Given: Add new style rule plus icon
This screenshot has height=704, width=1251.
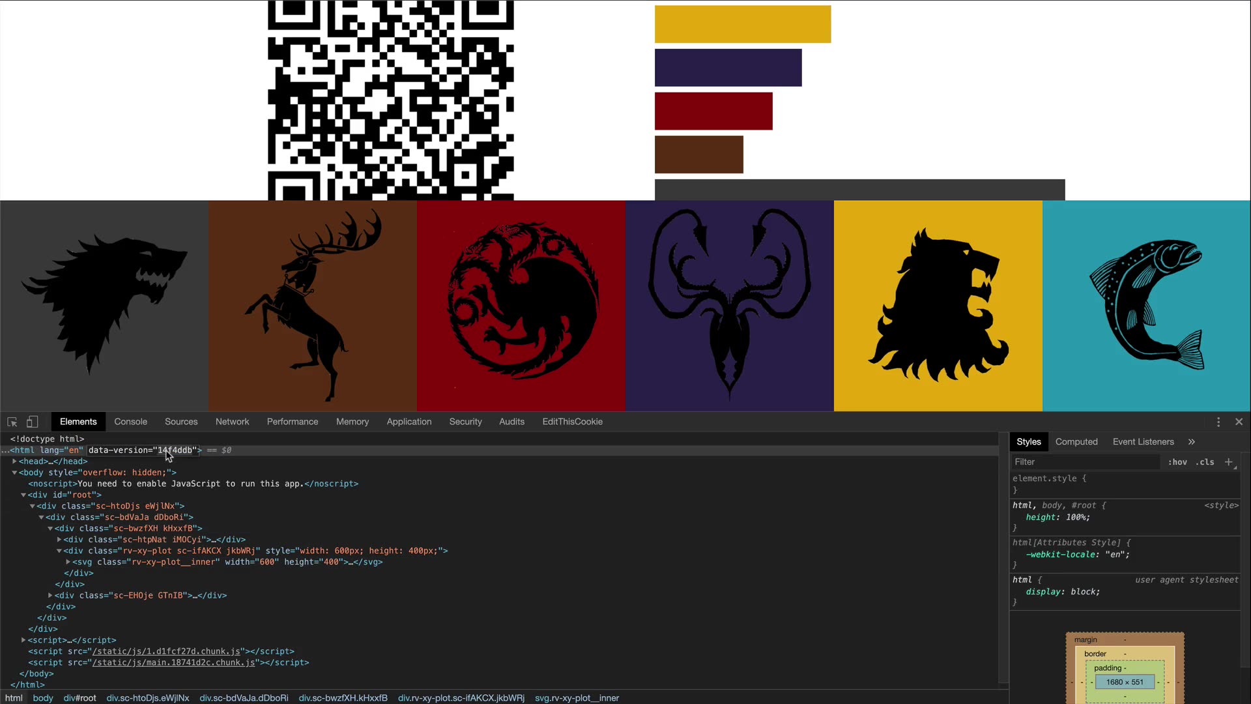Looking at the screenshot, I should pyautogui.click(x=1228, y=462).
